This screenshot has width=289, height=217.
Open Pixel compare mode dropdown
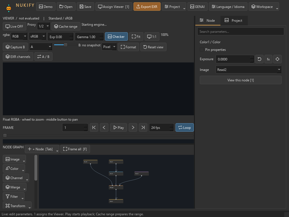point(109,47)
